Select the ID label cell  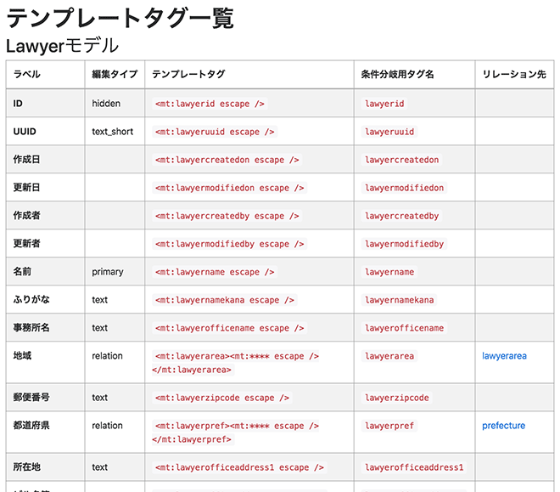click(x=45, y=104)
